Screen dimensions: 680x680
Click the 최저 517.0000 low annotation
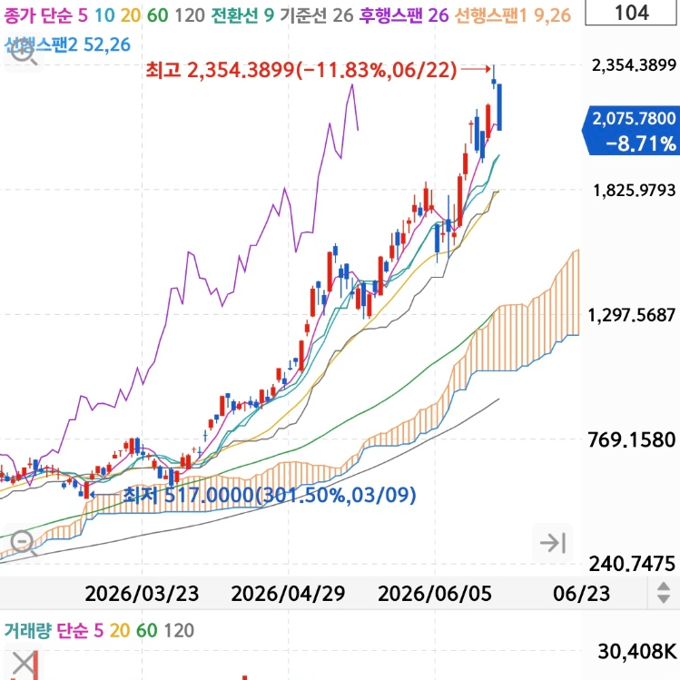270,495
